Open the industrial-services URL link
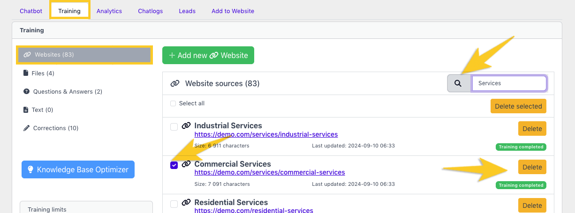This screenshot has width=575, height=213. [x=266, y=134]
